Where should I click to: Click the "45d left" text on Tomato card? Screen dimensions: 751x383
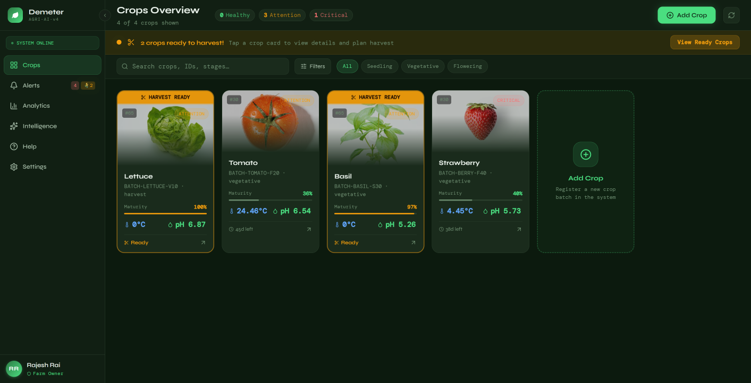point(245,229)
